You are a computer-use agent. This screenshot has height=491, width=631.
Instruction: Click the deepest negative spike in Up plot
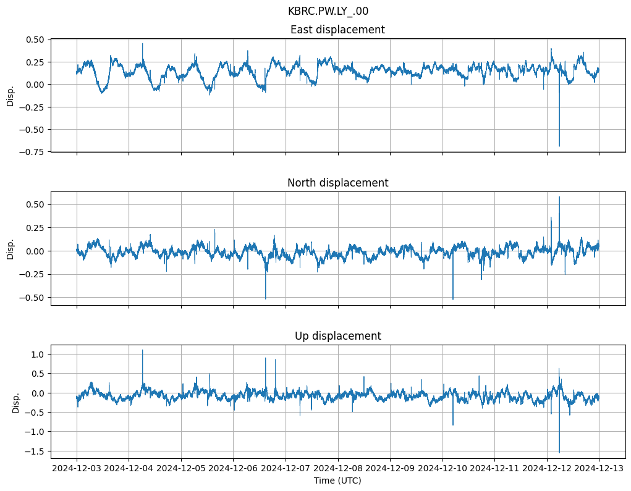click(559, 451)
